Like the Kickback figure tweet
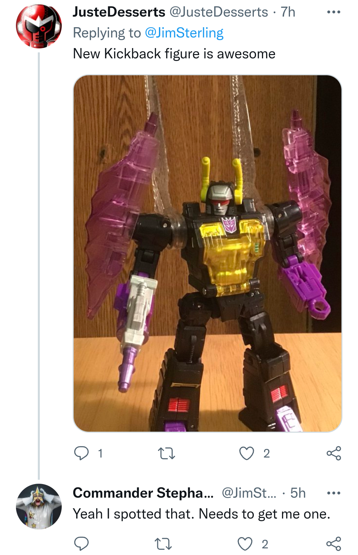 point(247,453)
